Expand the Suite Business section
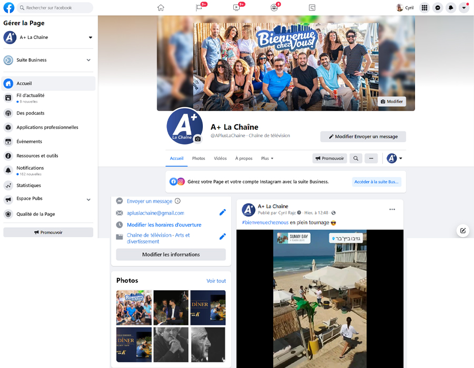474x368 pixels. pos(89,60)
